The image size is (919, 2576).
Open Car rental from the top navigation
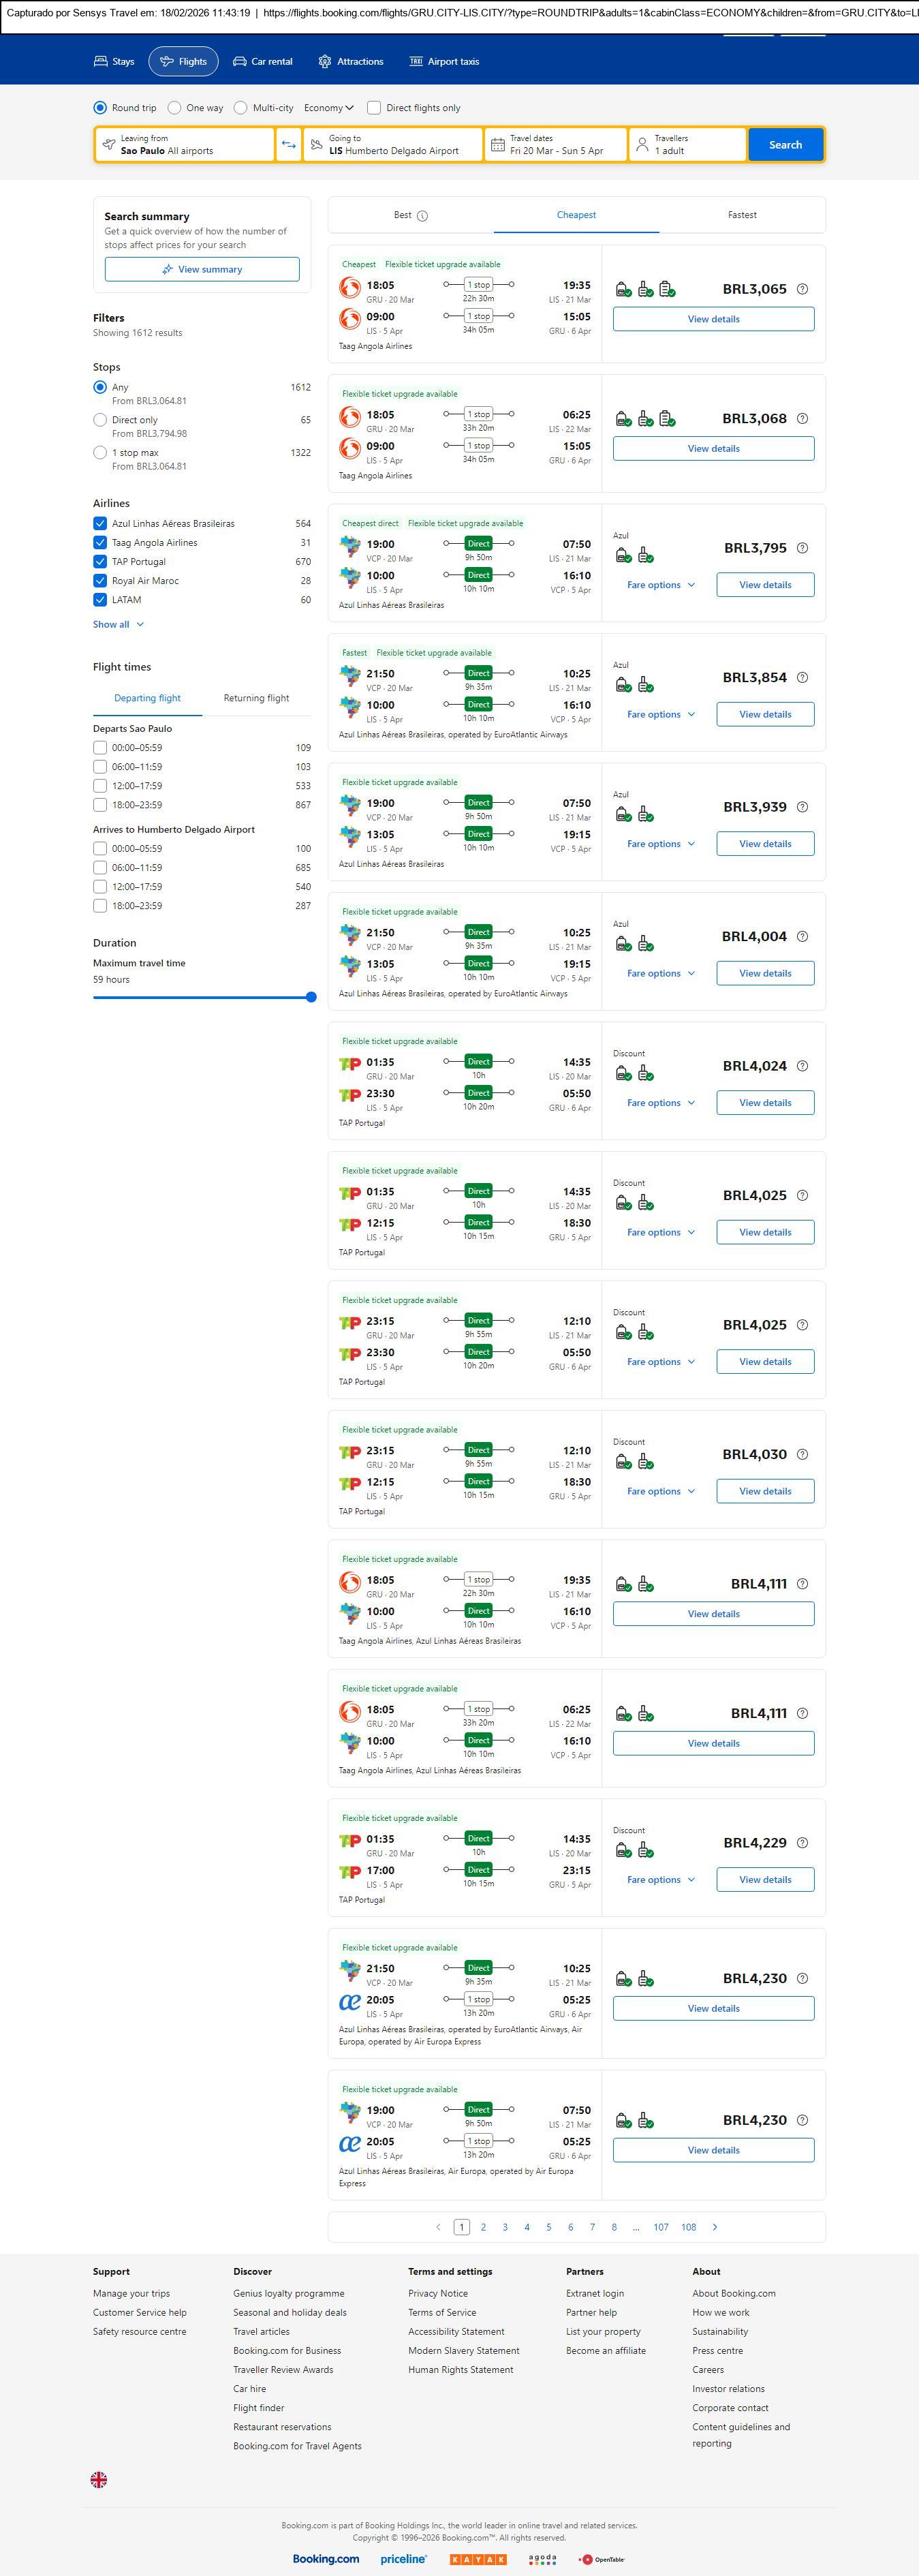(263, 62)
